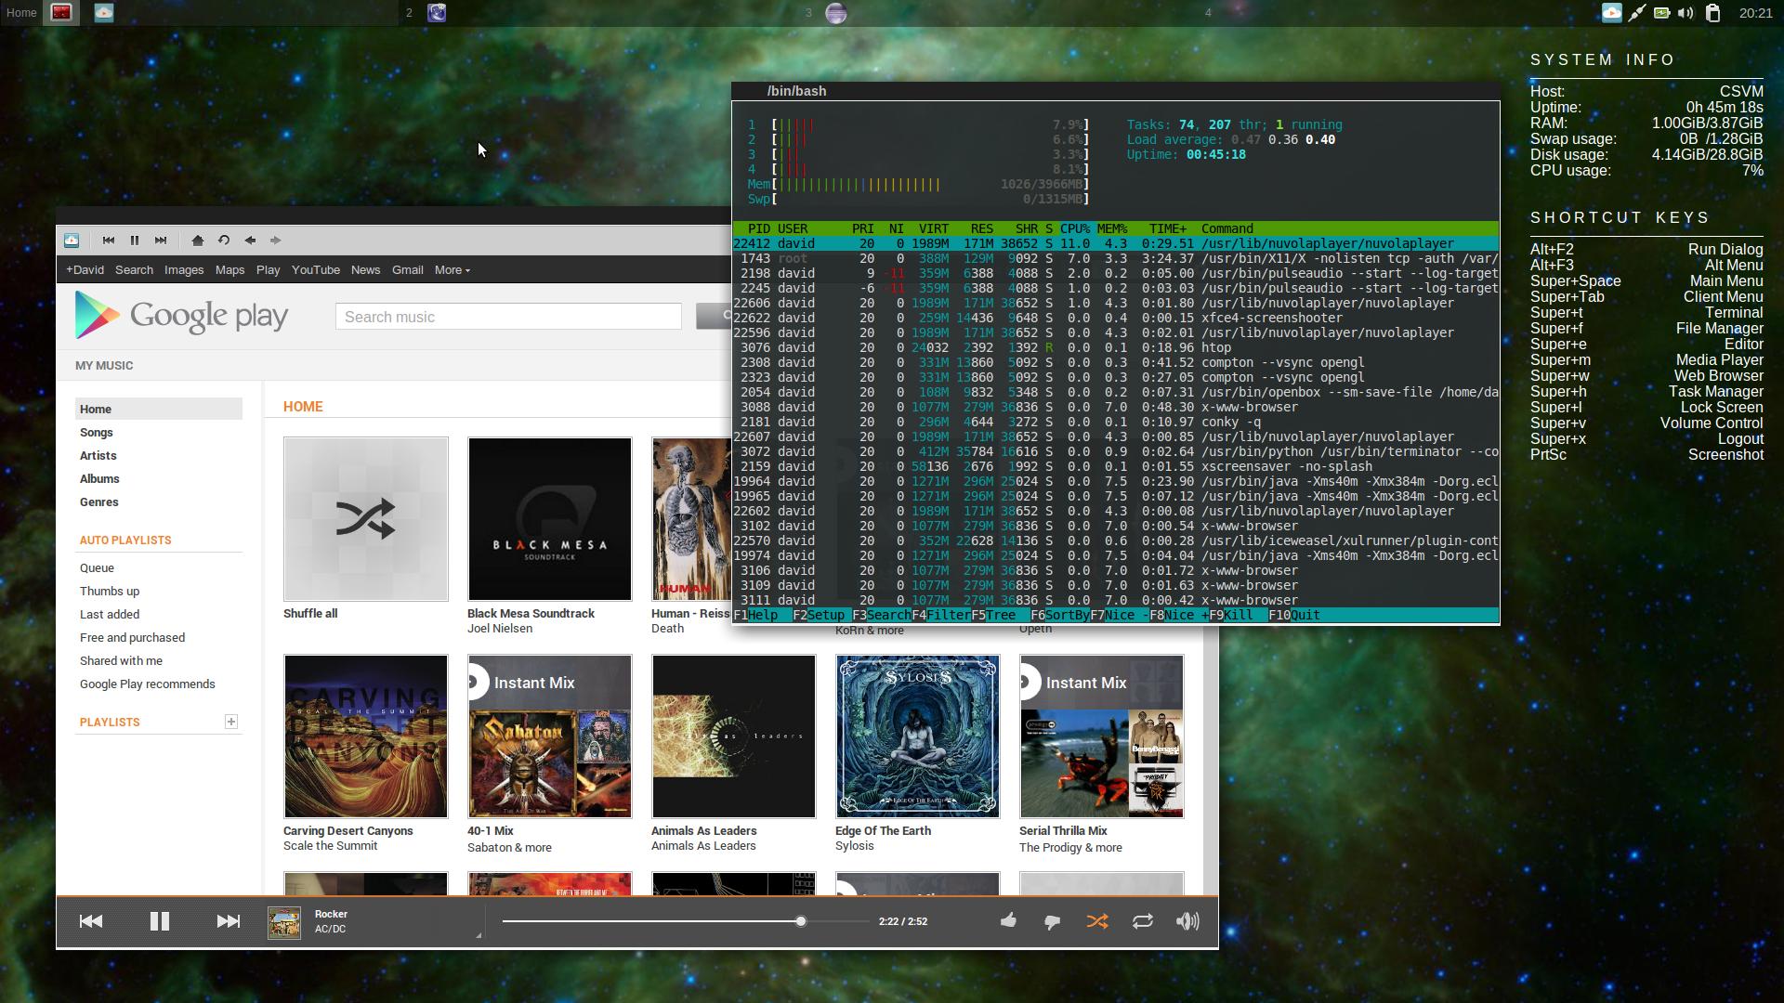Open the 40-1 Mix instant mix card
Screen dimensions: 1784x1003
(550, 736)
